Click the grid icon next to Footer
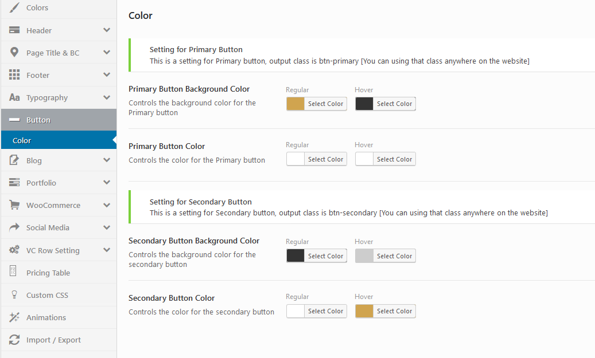The height and width of the screenshot is (358, 595). 14,75
